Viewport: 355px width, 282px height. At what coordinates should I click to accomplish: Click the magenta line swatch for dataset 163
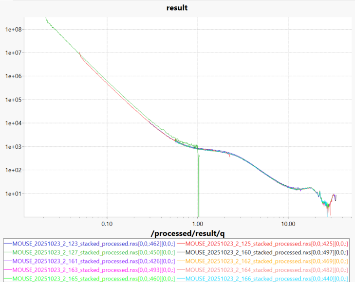tap(7, 269)
